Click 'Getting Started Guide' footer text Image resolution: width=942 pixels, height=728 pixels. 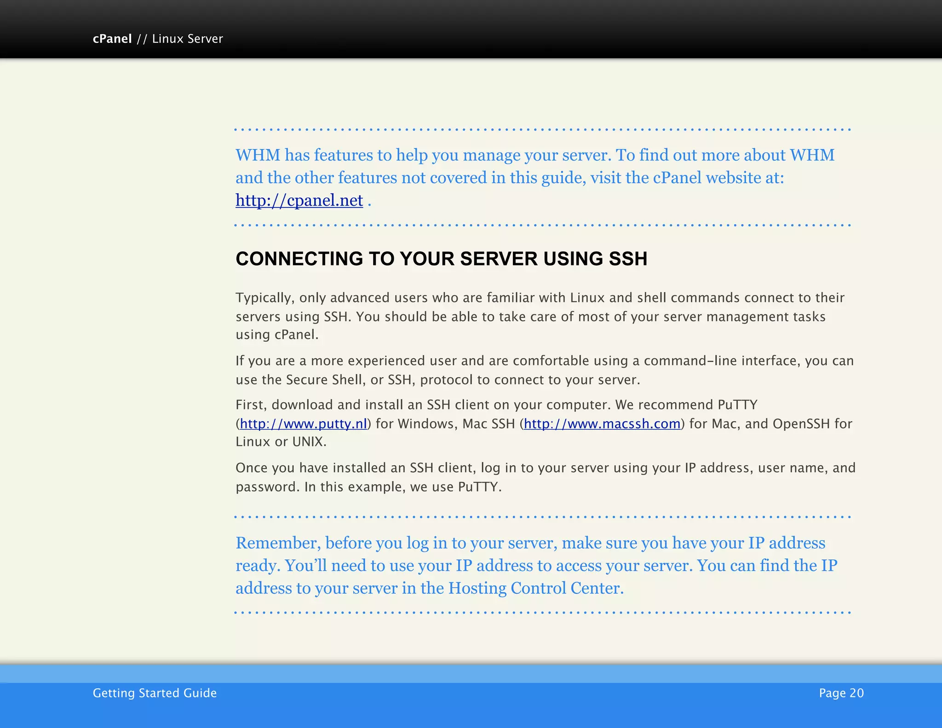[x=155, y=693]
